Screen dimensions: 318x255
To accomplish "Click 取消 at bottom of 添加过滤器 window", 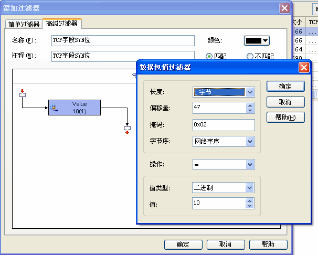I will [x=226, y=245].
